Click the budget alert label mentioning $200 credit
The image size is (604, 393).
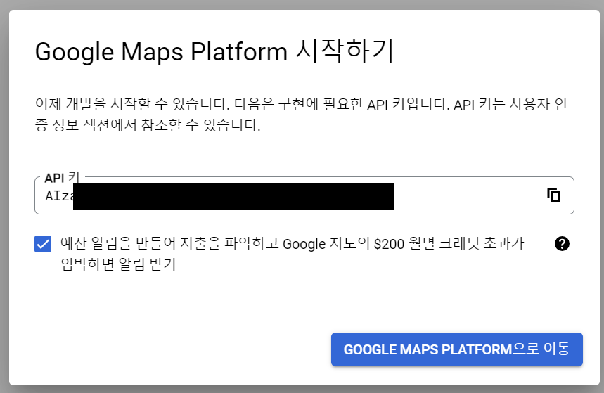coord(293,254)
